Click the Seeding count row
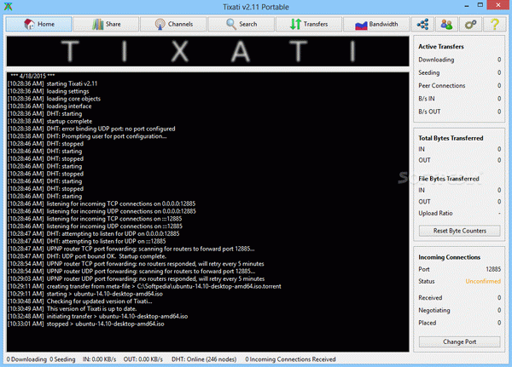 (x=459, y=72)
